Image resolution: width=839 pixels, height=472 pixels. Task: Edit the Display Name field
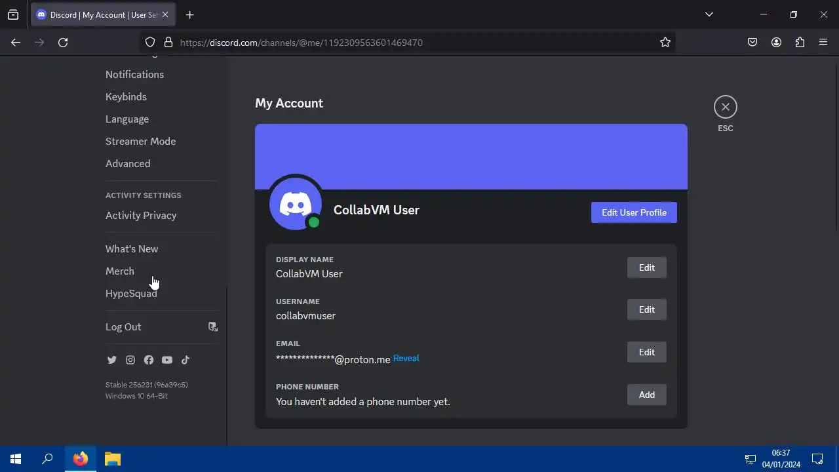point(646,267)
